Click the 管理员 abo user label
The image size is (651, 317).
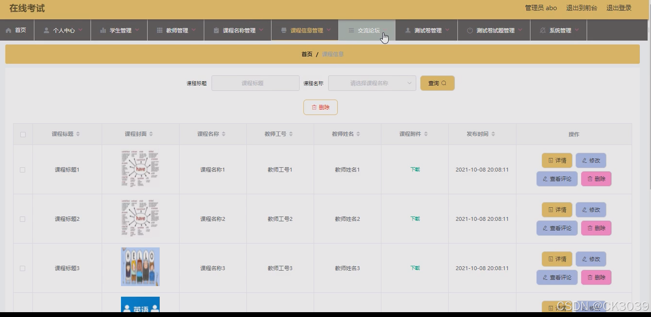coord(541,8)
